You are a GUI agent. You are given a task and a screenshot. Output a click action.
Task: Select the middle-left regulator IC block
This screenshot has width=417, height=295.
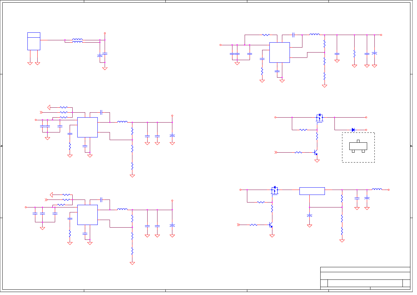tap(87, 127)
